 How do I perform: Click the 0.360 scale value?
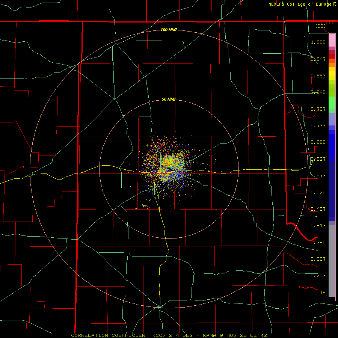click(x=318, y=242)
